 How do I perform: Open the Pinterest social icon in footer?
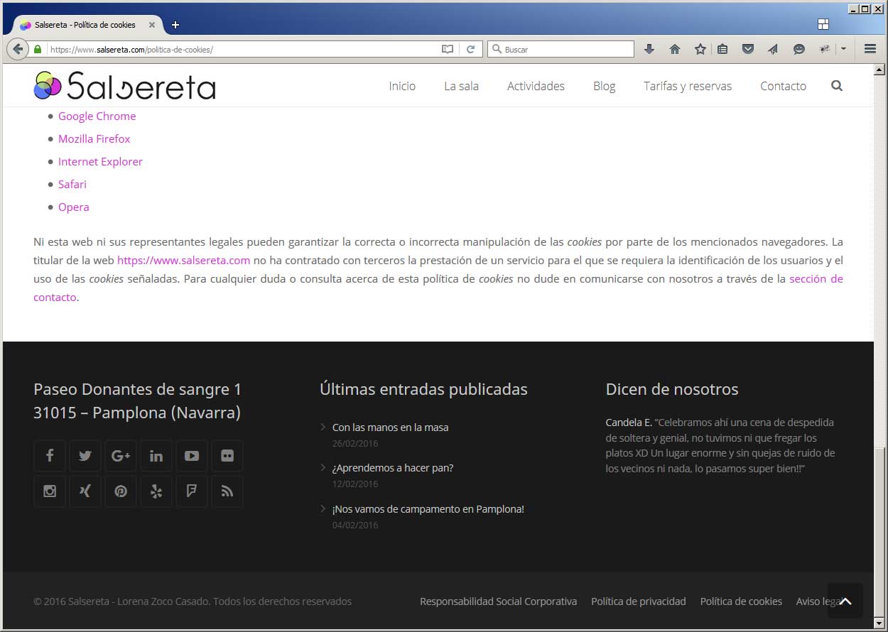click(x=121, y=491)
